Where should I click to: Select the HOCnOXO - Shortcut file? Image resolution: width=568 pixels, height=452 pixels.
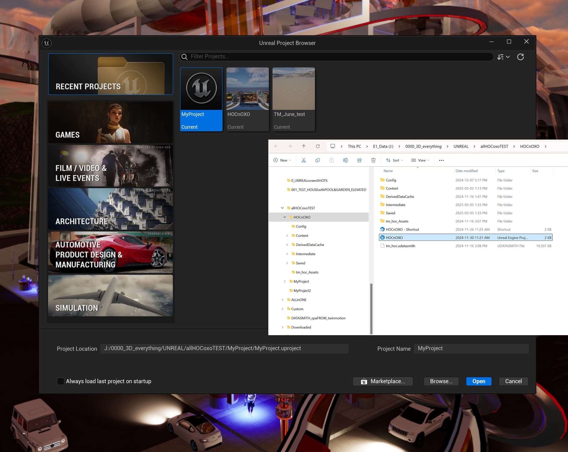pyautogui.click(x=466, y=230)
